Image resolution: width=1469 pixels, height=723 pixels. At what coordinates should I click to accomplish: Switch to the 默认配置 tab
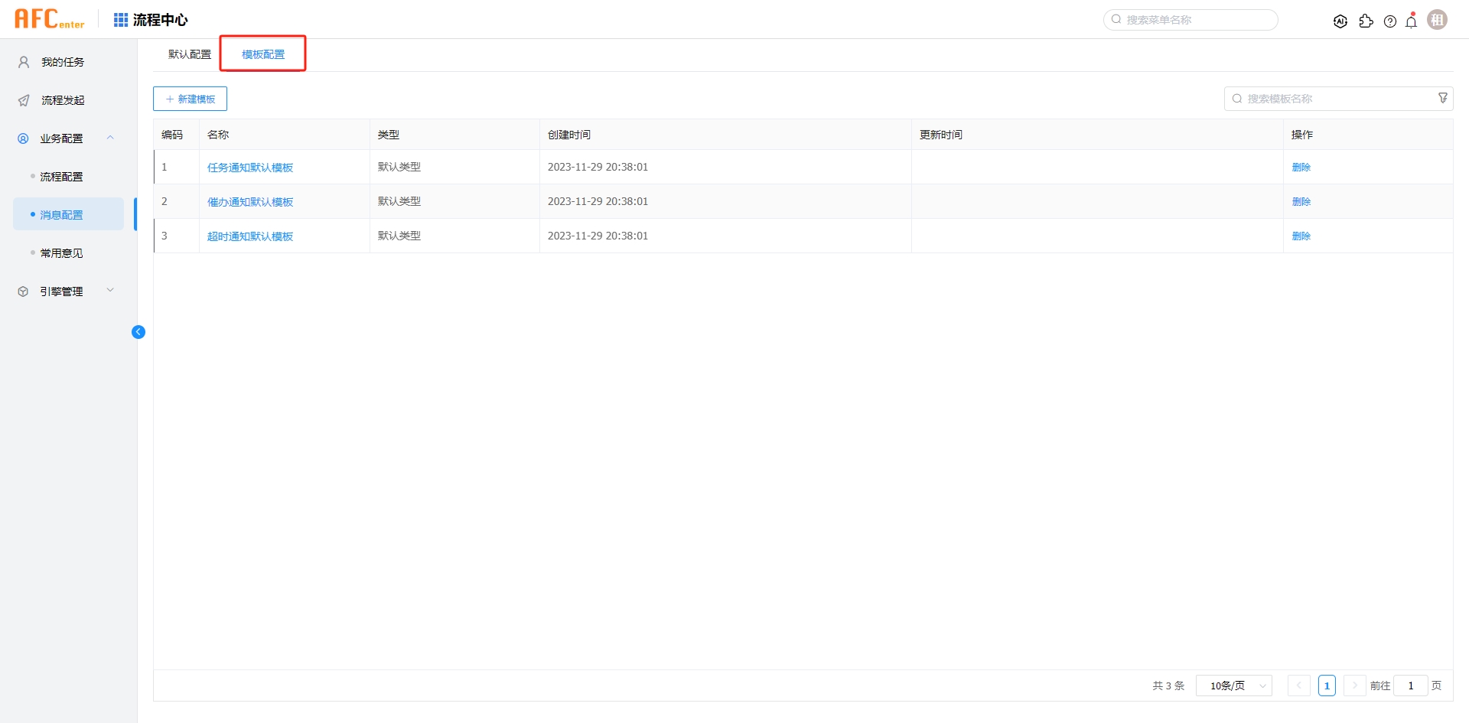tap(190, 54)
